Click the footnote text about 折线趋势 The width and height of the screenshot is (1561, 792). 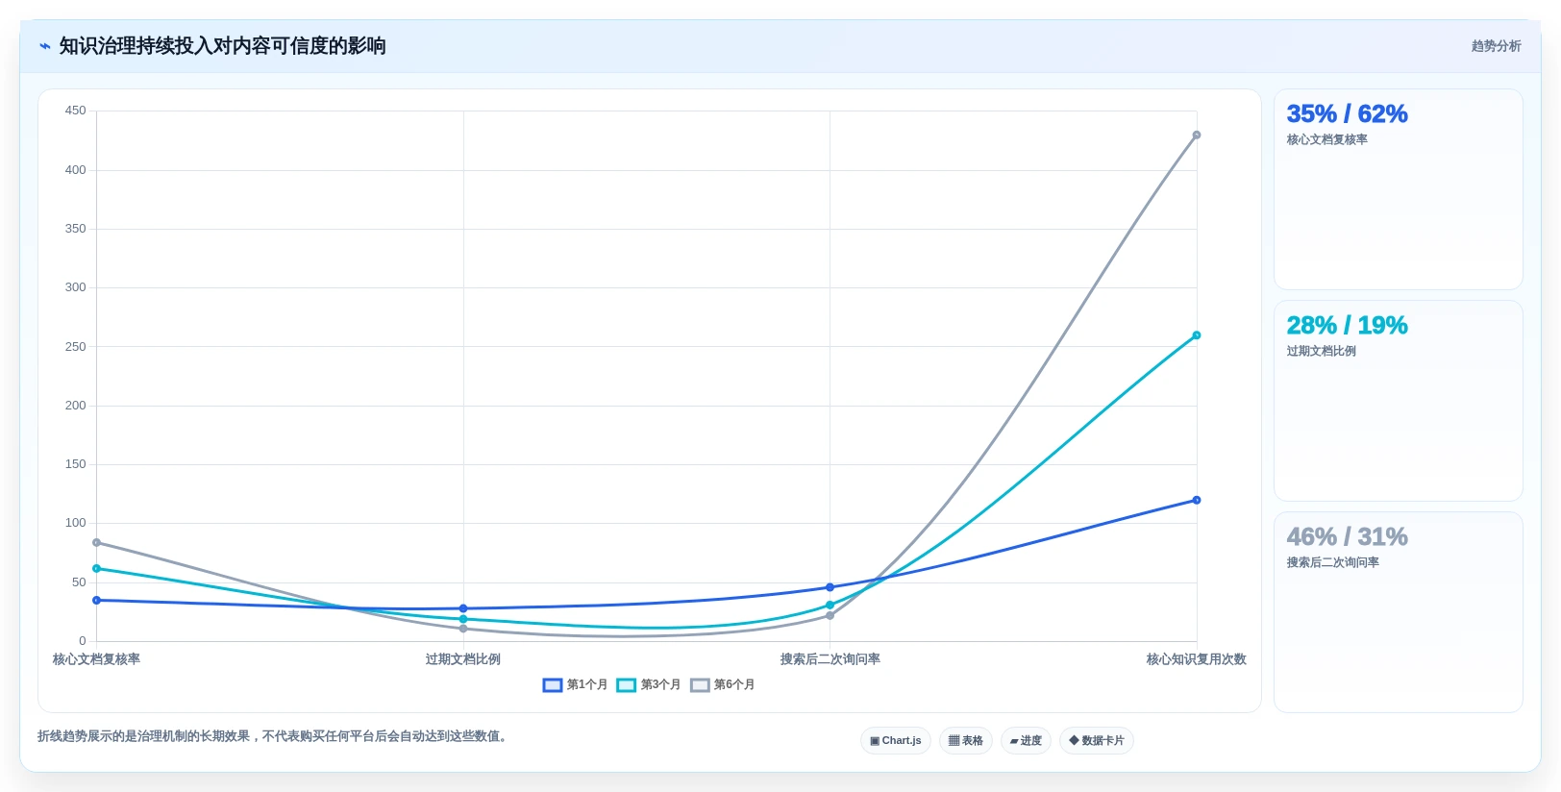pyautogui.click(x=273, y=736)
